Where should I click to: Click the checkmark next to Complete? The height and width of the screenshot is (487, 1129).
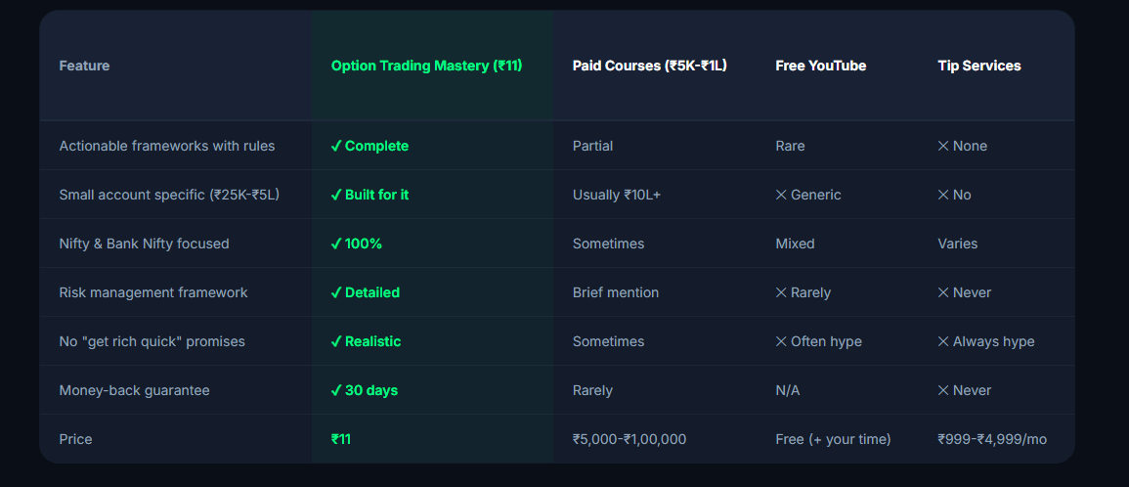pyautogui.click(x=335, y=147)
